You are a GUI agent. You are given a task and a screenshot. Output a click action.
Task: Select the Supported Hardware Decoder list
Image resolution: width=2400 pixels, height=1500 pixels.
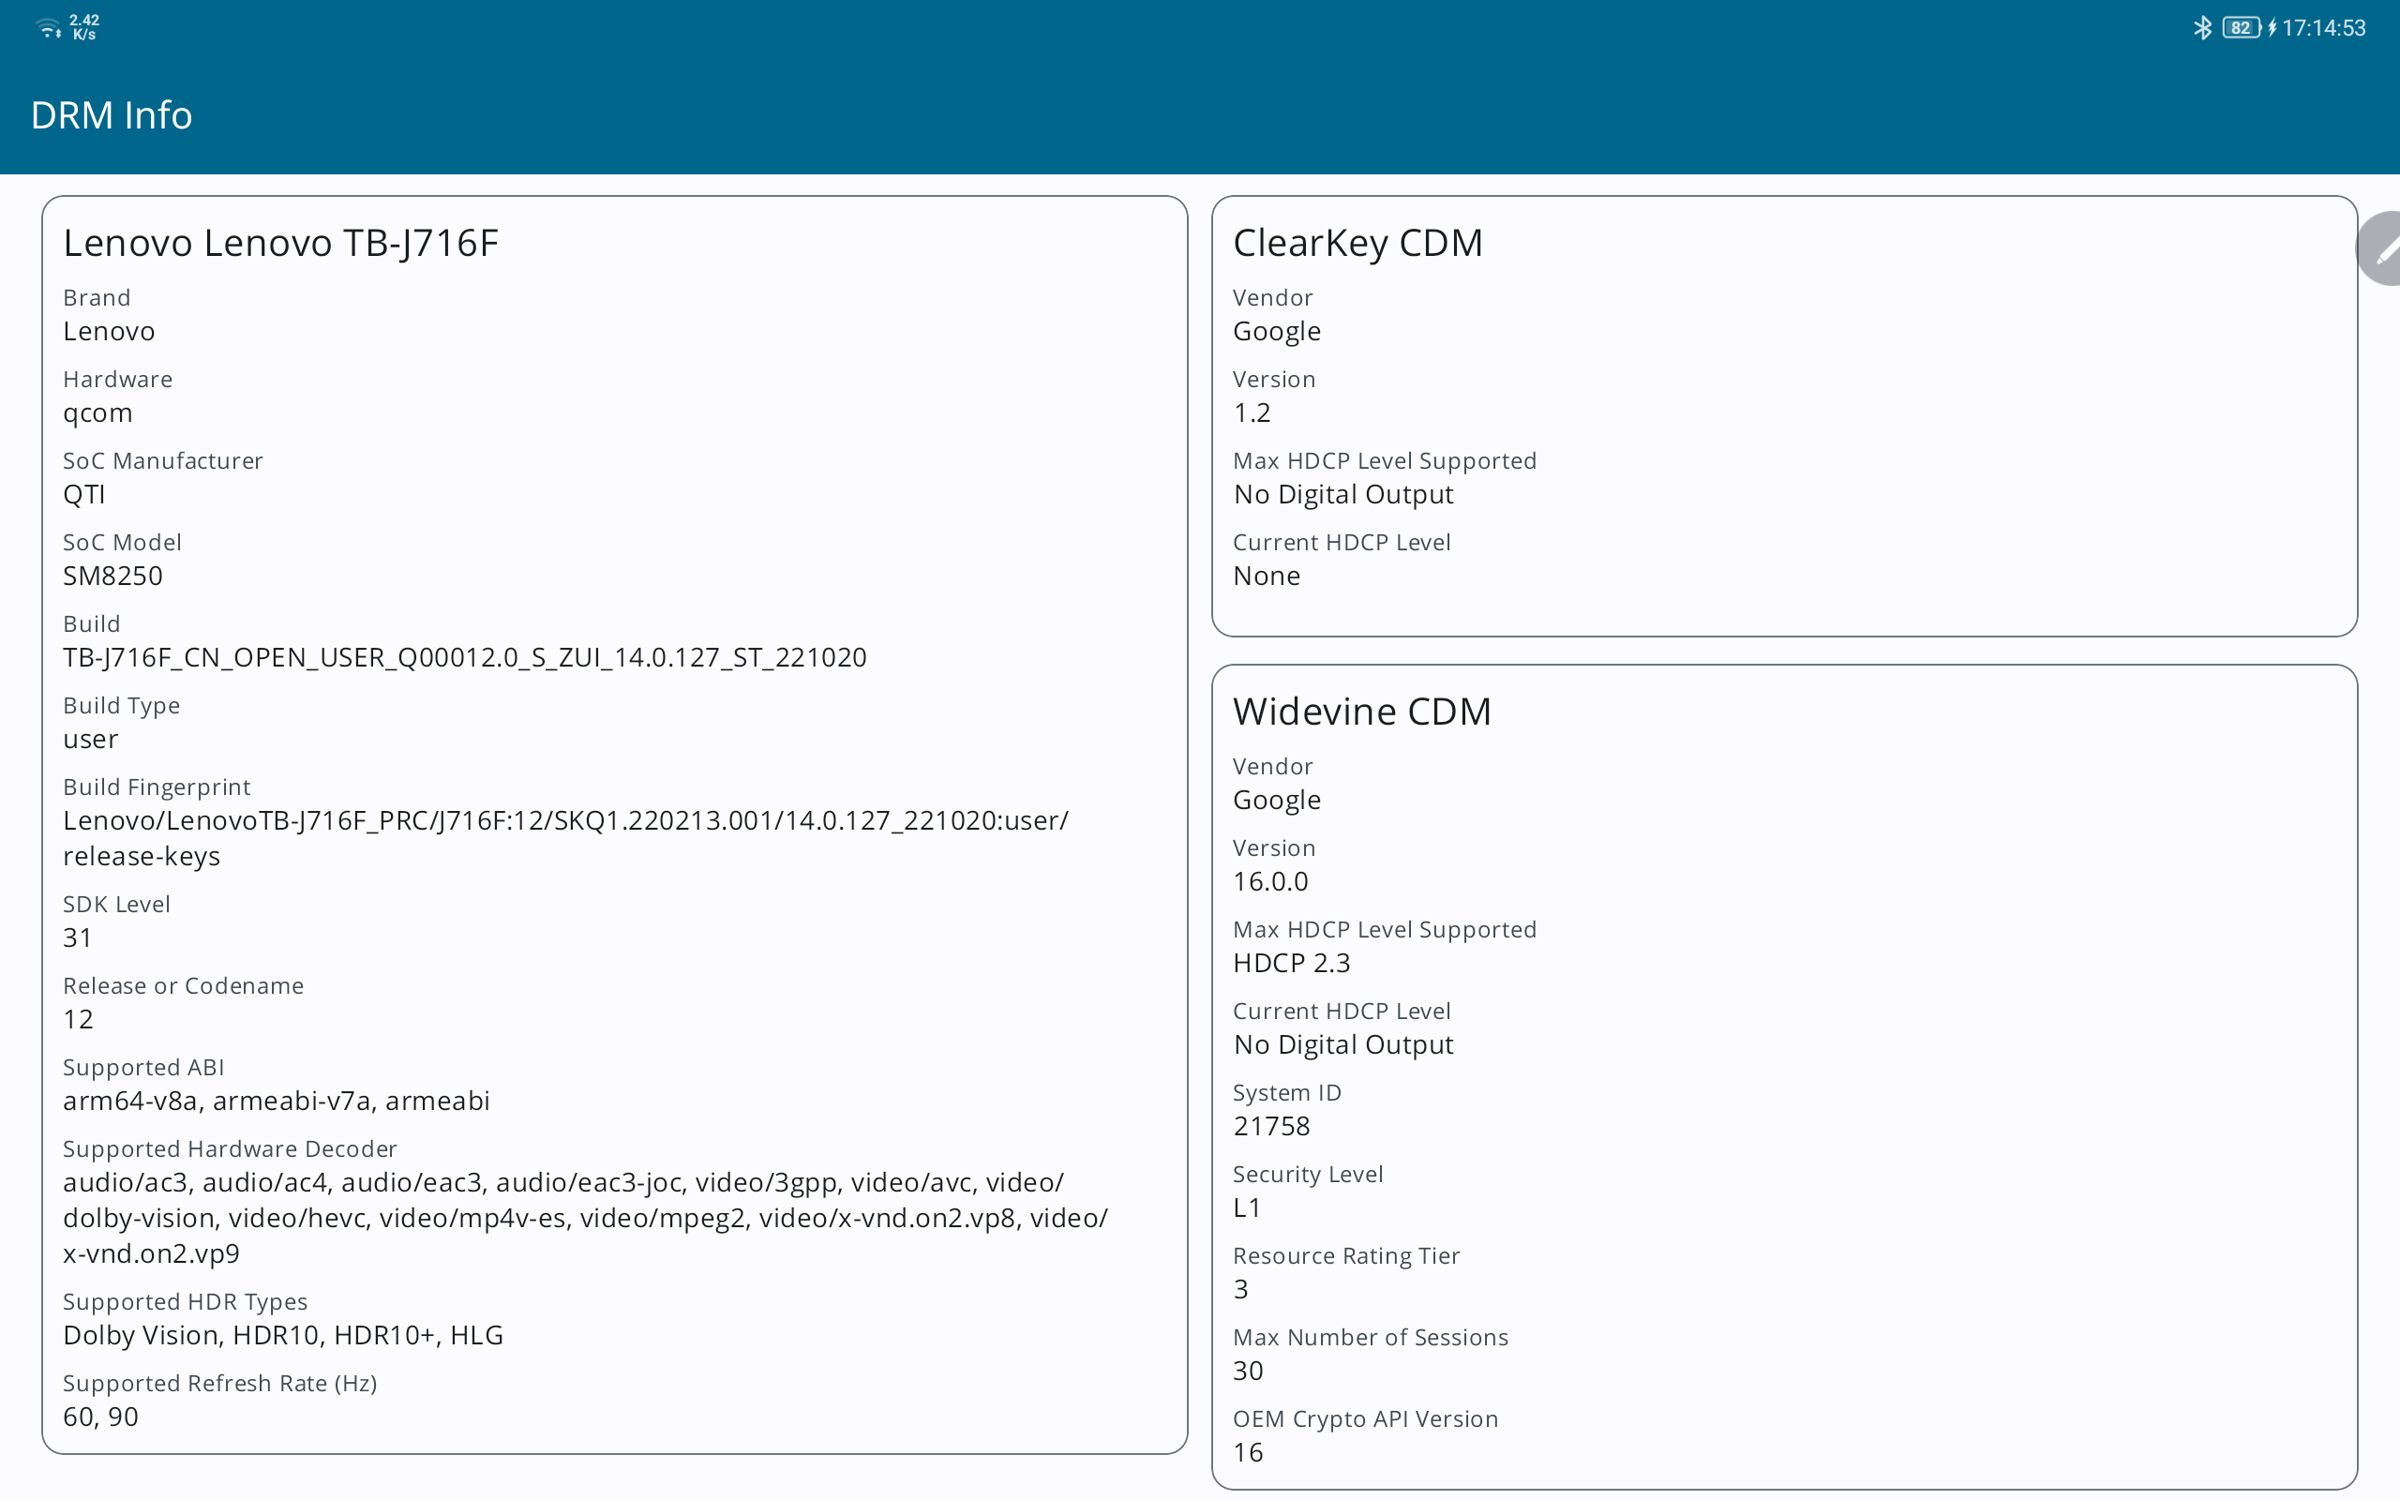tap(585, 1218)
